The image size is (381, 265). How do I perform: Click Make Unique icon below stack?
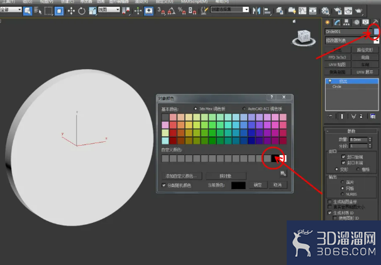click(353, 116)
